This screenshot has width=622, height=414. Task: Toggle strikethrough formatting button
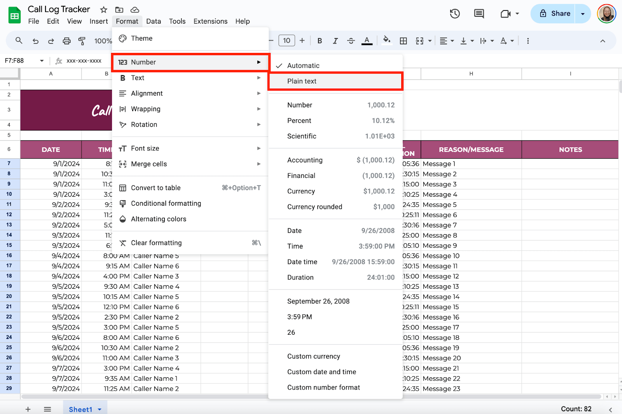[351, 41]
